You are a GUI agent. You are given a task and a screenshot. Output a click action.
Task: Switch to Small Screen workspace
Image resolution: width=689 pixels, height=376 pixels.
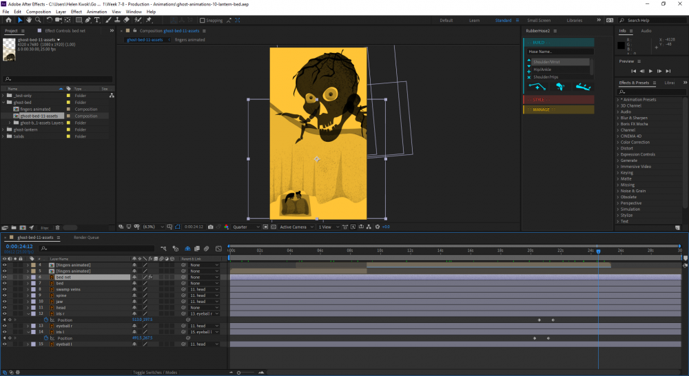point(539,20)
